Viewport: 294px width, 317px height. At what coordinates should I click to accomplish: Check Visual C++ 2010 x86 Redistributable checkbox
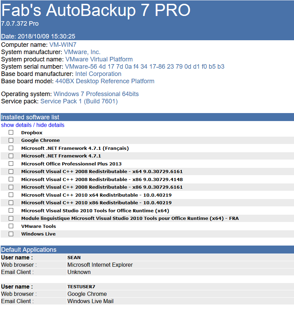pos(11,203)
